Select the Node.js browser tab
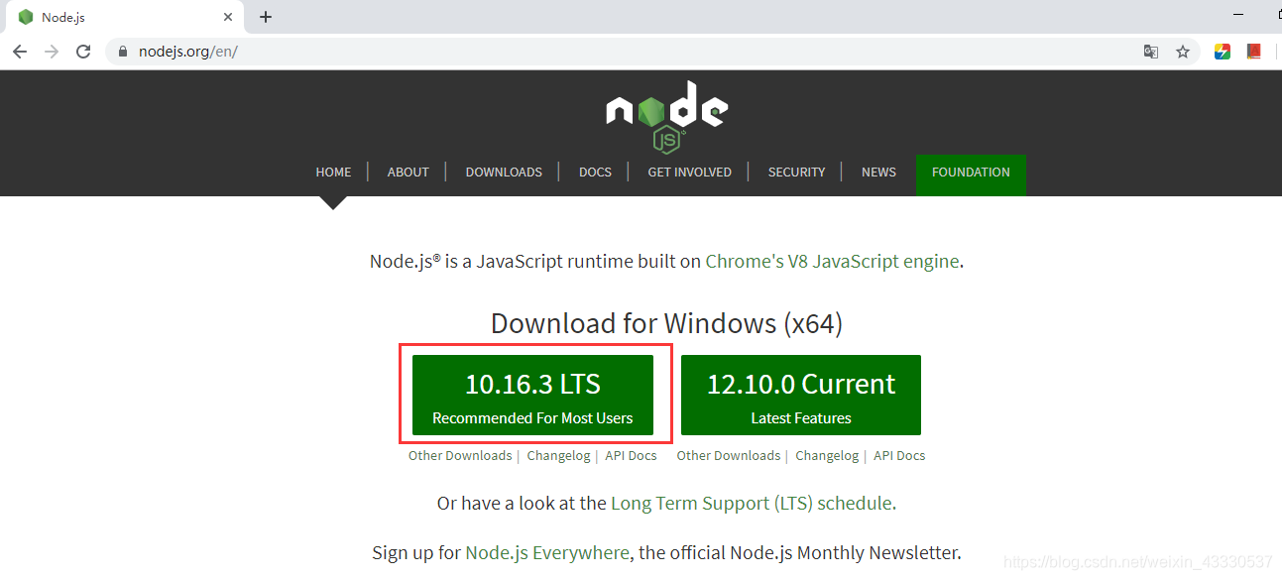The height and width of the screenshot is (580, 1282). coord(123,17)
